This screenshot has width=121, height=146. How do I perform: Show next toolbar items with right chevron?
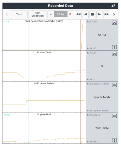click(114, 14)
